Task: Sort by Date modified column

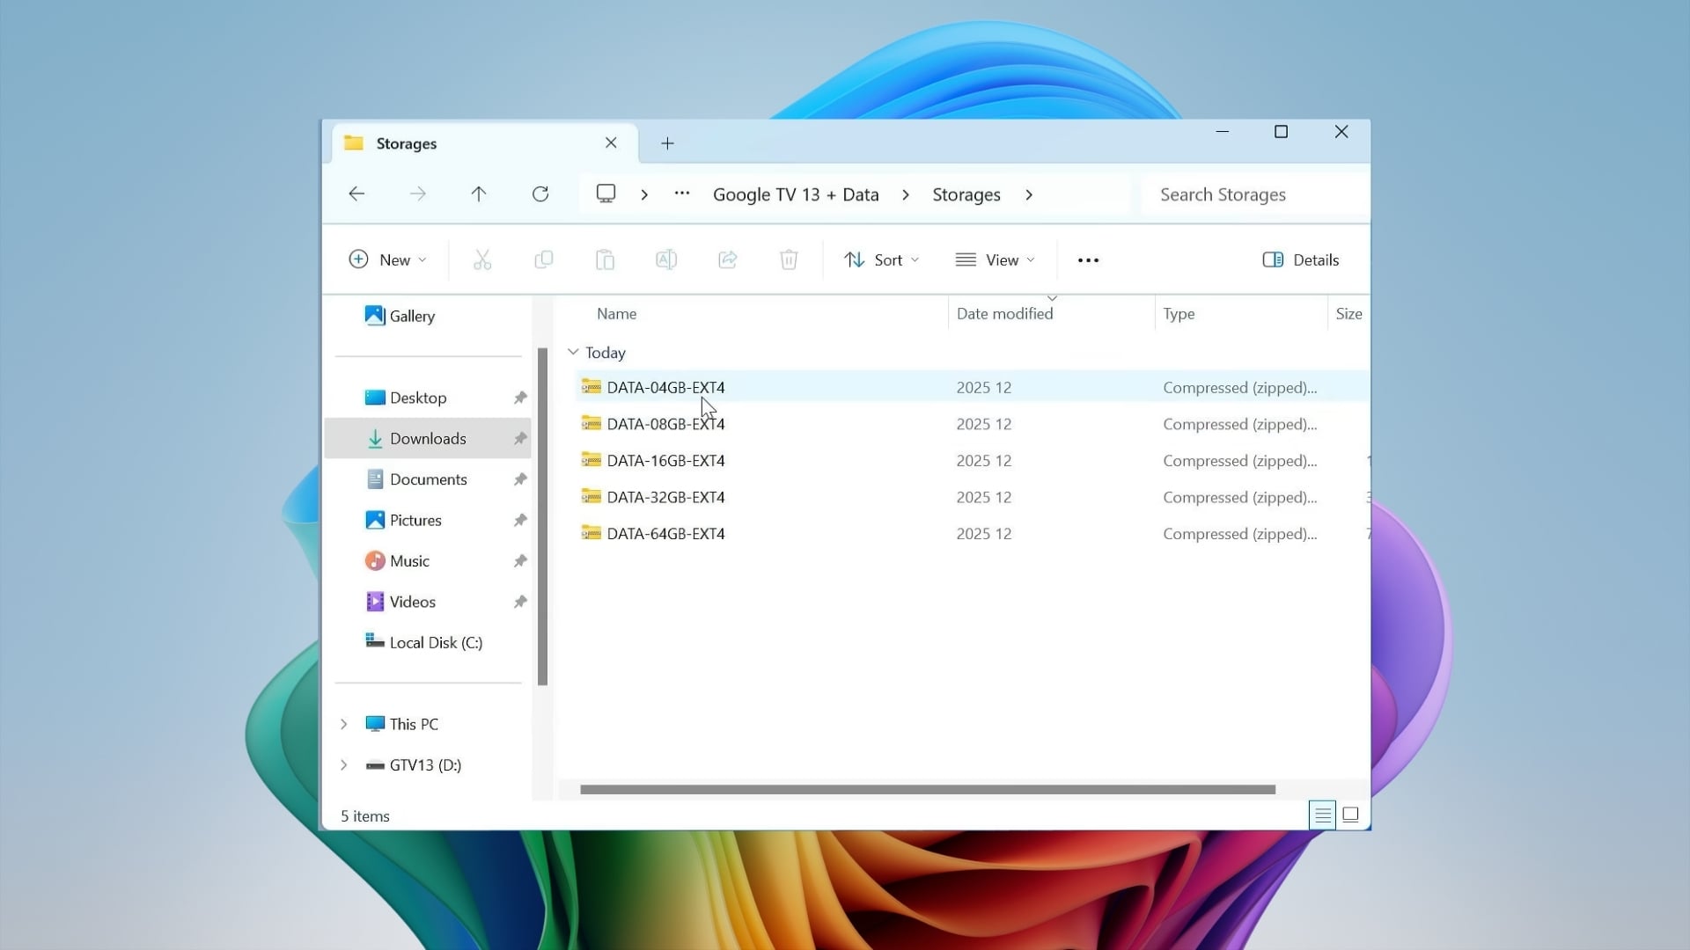Action: click(x=1005, y=314)
